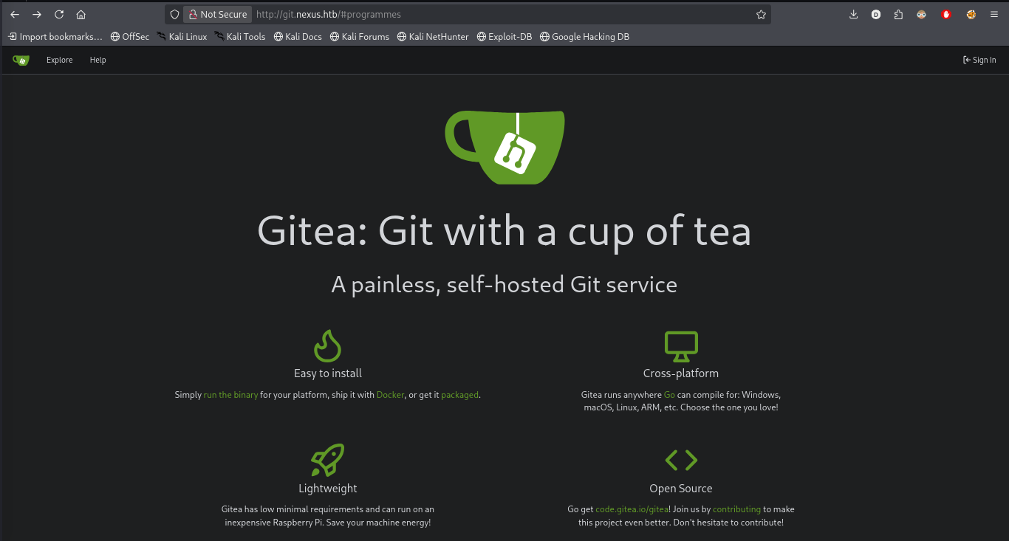Click the Gitea cup logo in navbar
This screenshot has width=1009, height=541.
pos(21,60)
